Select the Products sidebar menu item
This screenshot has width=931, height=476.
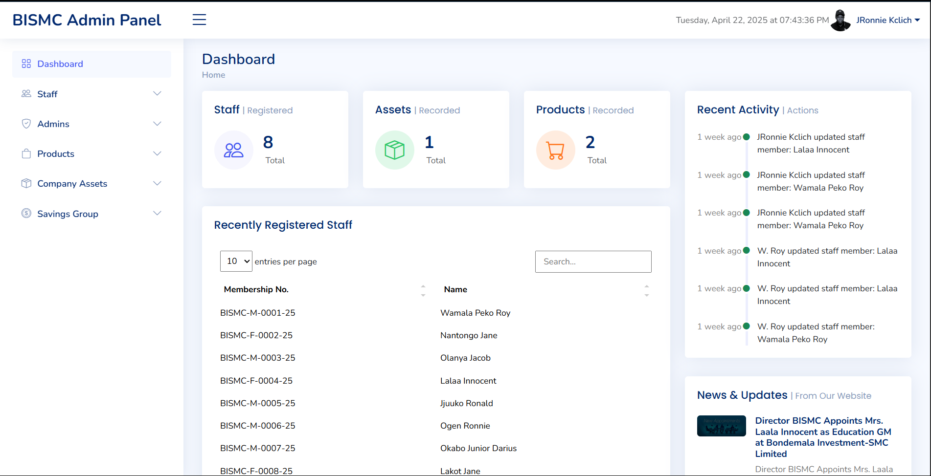91,153
